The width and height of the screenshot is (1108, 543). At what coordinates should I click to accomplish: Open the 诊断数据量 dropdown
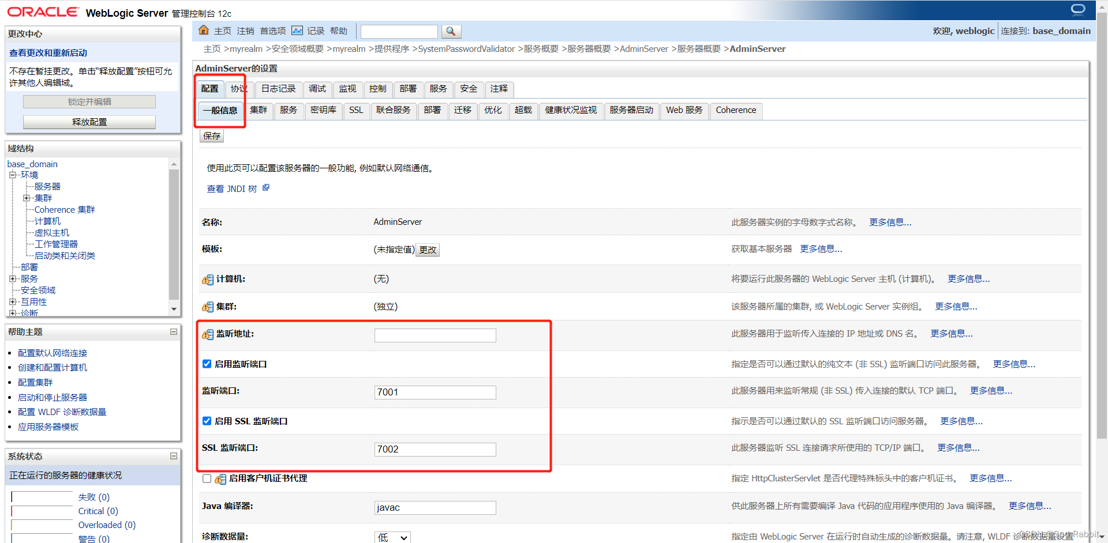[x=392, y=537]
